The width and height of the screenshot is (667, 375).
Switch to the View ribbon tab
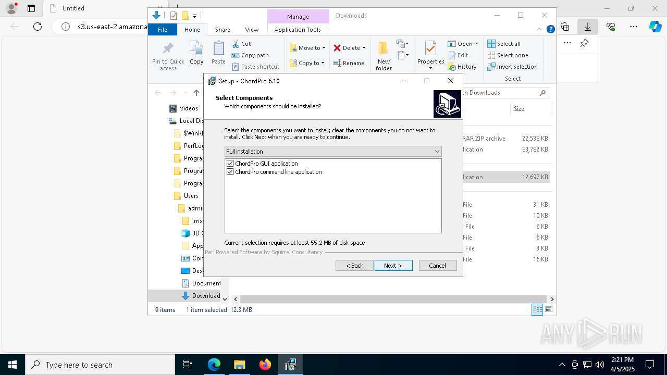pos(252,30)
